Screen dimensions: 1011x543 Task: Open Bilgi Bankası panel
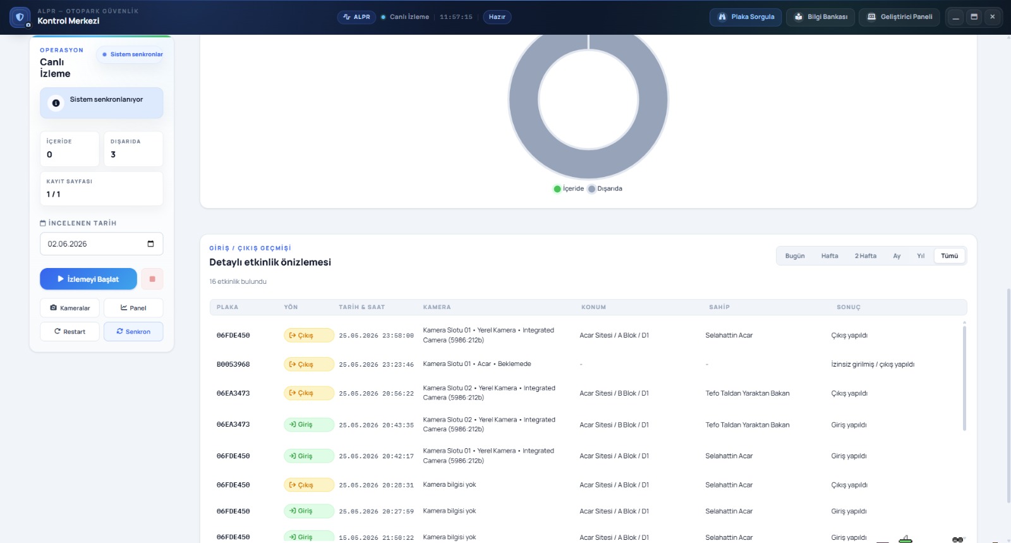tap(821, 17)
